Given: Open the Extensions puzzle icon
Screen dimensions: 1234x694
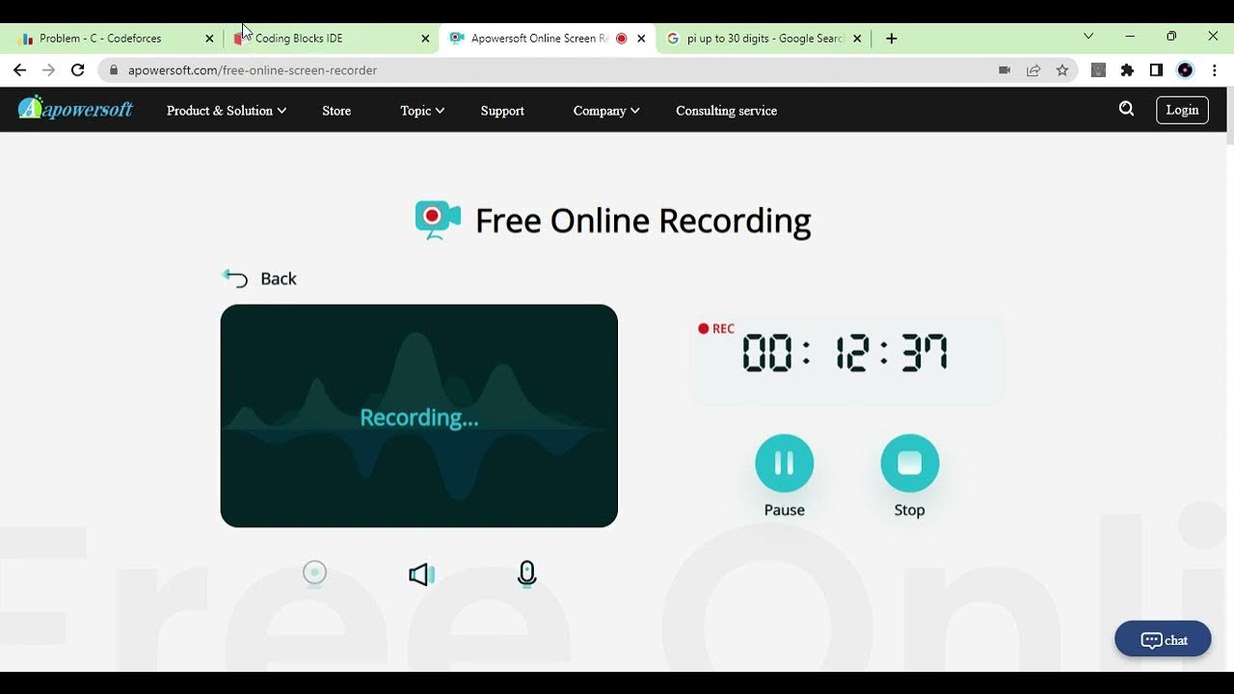Looking at the screenshot, I should click(1127, 70).
